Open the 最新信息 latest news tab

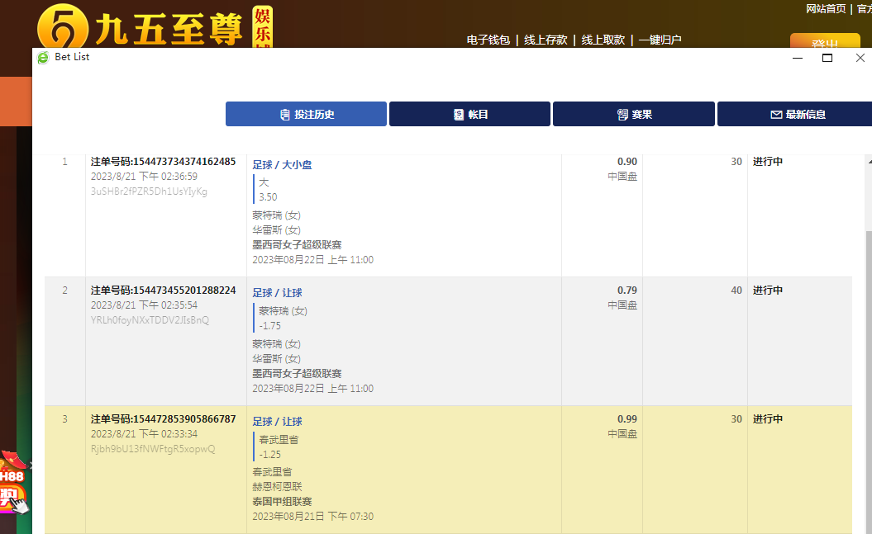click(x=798, y=115)
